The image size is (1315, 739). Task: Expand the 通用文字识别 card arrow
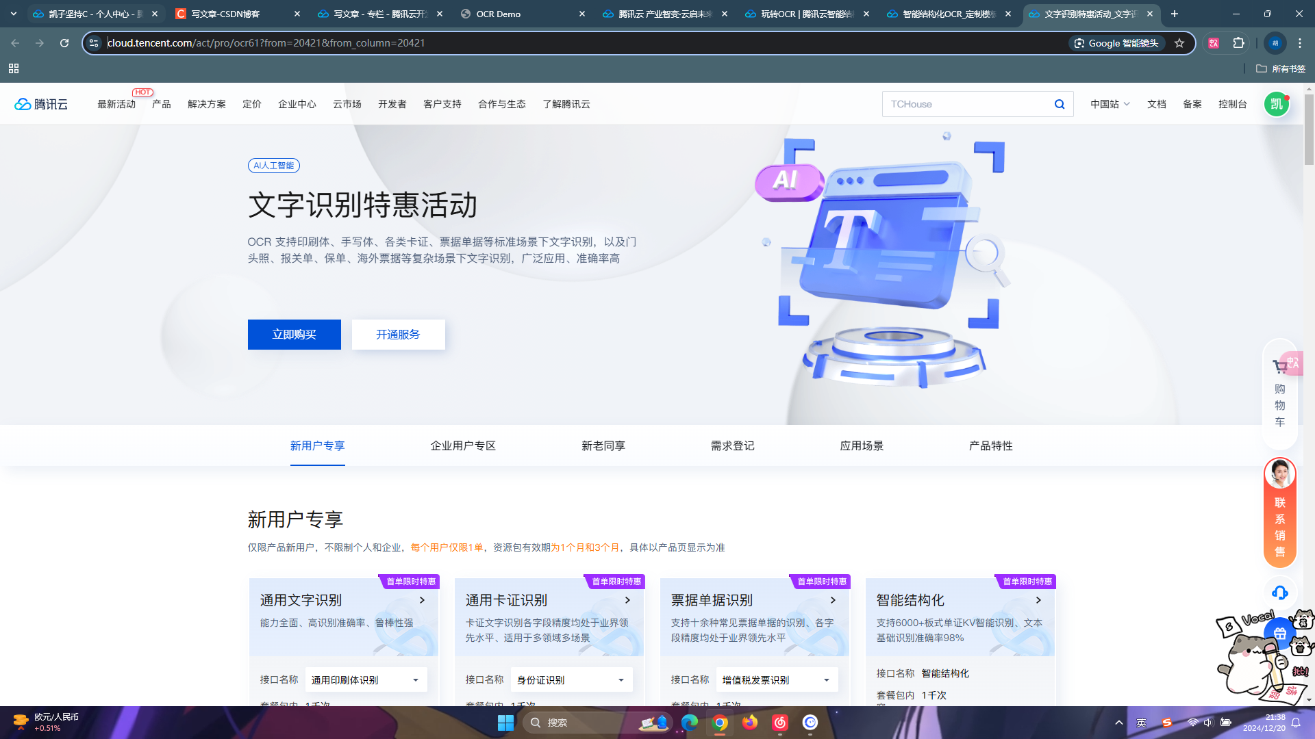[423, 600]
